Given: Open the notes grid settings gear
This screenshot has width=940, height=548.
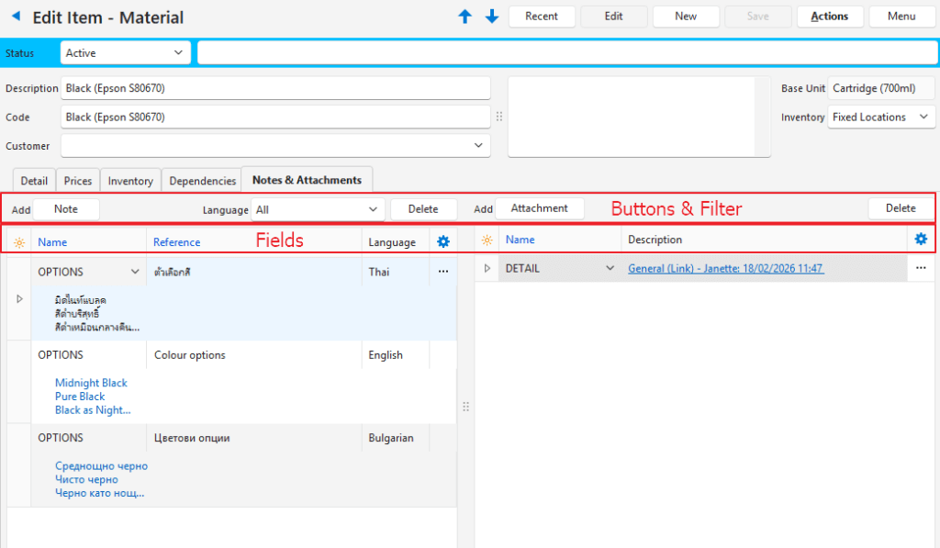Looking at the screenshot, I should 443,241.
